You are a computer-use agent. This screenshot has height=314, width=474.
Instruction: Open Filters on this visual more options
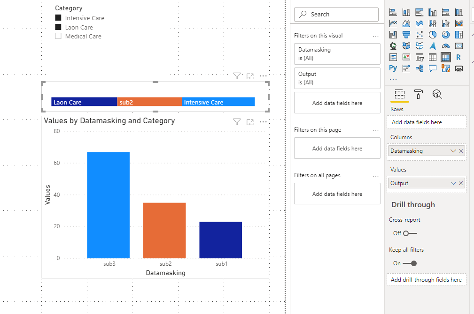tap(376, 36)
